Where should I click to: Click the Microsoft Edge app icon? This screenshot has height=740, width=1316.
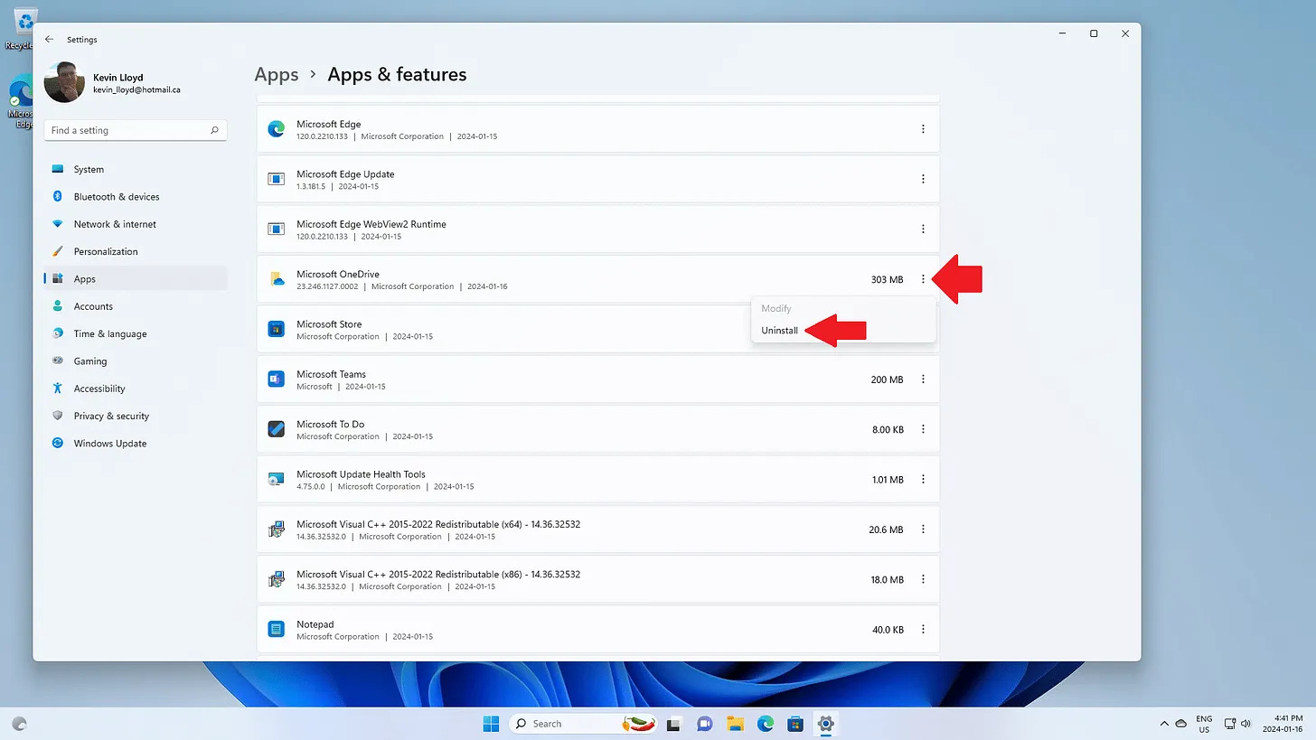(x=277, y=129)
